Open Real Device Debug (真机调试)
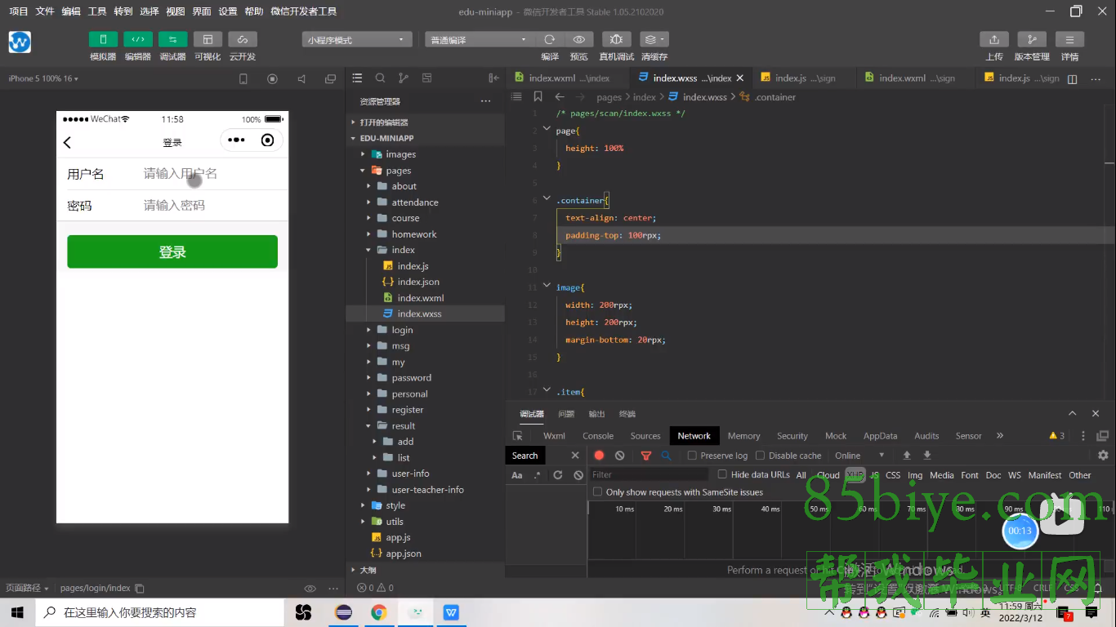The width and height of the screenshot is (1116, 627). coord(616,39)
